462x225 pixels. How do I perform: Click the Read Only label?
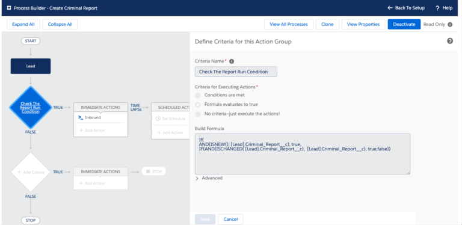coord(434,25)
